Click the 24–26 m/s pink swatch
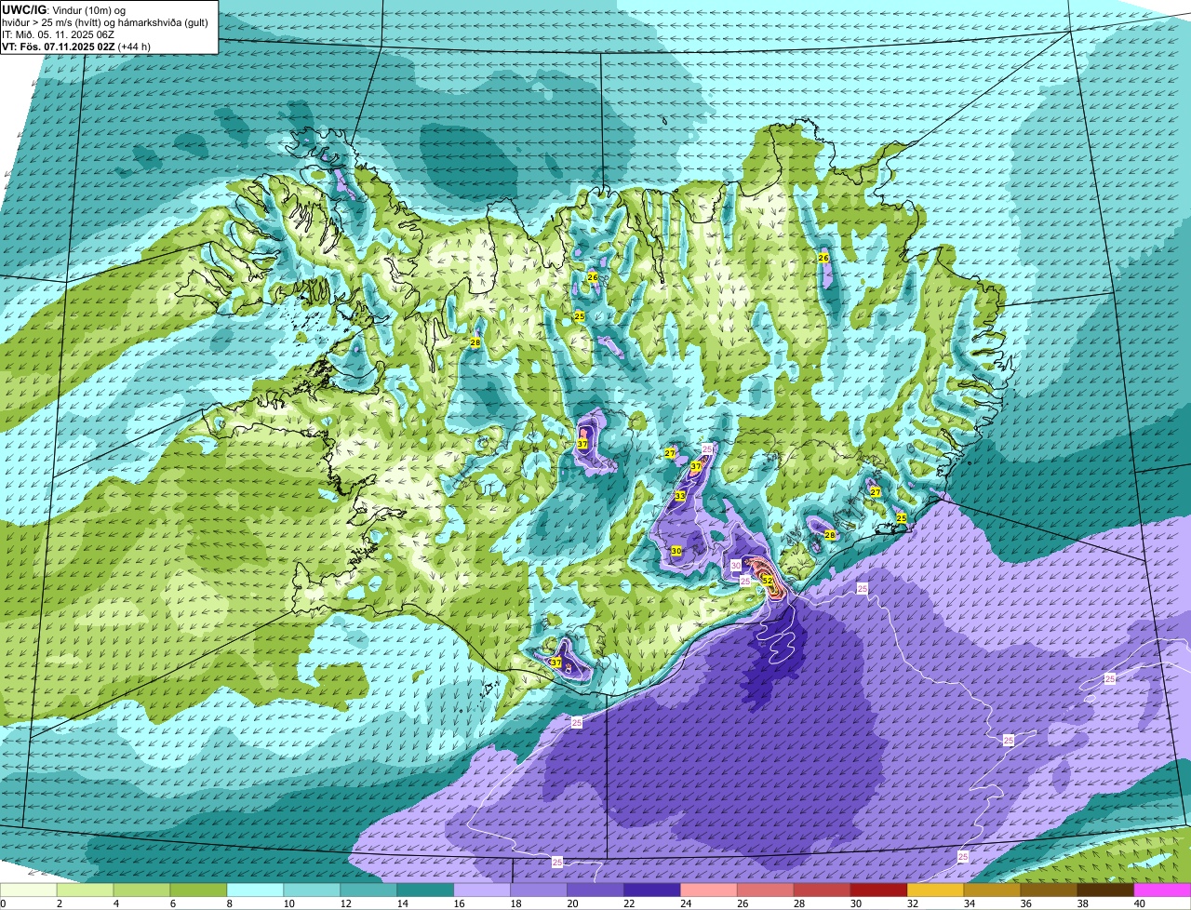This screenshot has height=910, width=1191. click(x=711, y=890)
